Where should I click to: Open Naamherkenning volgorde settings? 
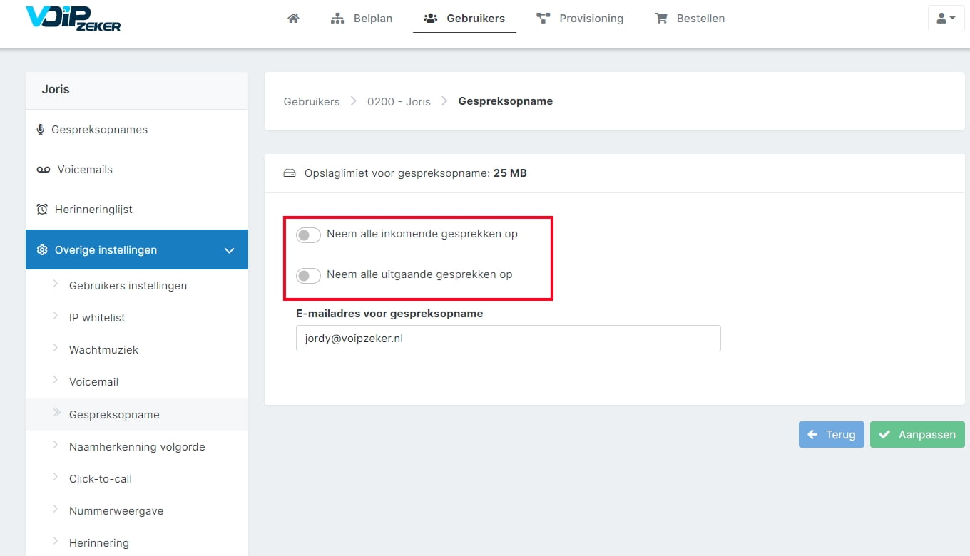pyautogui.click(x=137, y=447)
